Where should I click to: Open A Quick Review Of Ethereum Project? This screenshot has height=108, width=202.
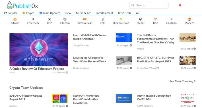tap(37, 69)
